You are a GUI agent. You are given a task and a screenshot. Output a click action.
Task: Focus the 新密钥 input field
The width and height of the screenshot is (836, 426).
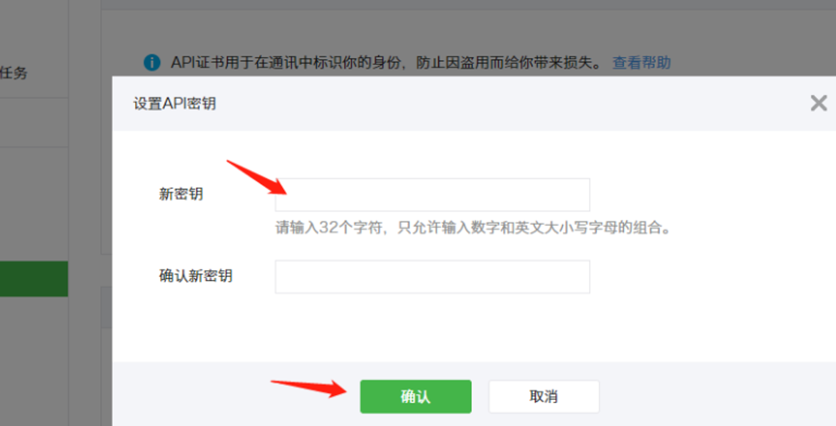(x=432, y=195)
